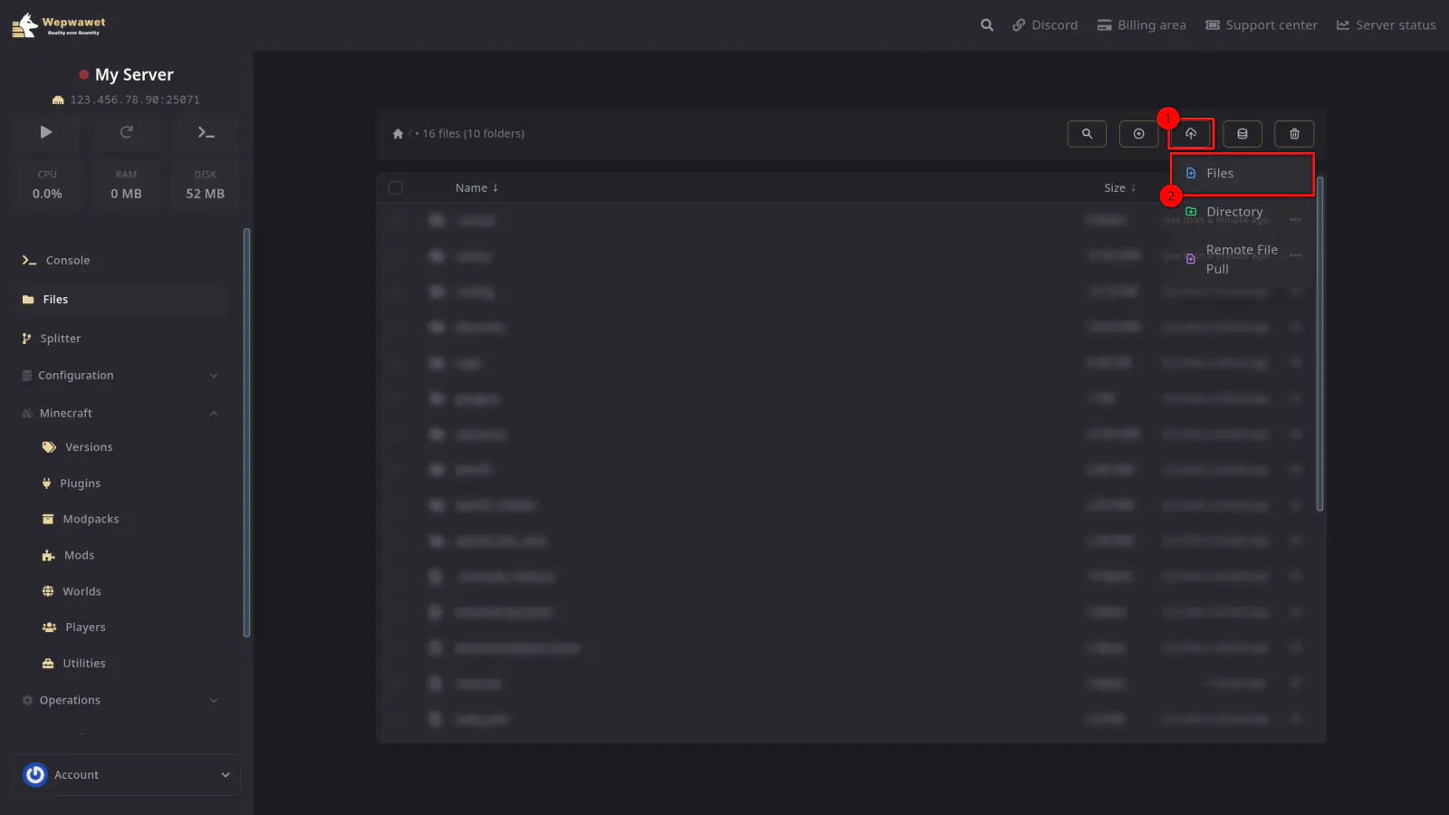Viewport: 1449px width, 815px height.
Task: Open the file search magnifier button
Action: click(x=1087, y=134)
